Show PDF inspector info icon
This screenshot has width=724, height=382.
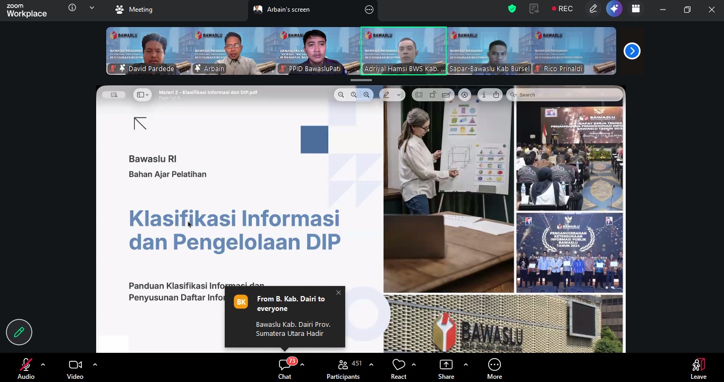pos(483,94)
